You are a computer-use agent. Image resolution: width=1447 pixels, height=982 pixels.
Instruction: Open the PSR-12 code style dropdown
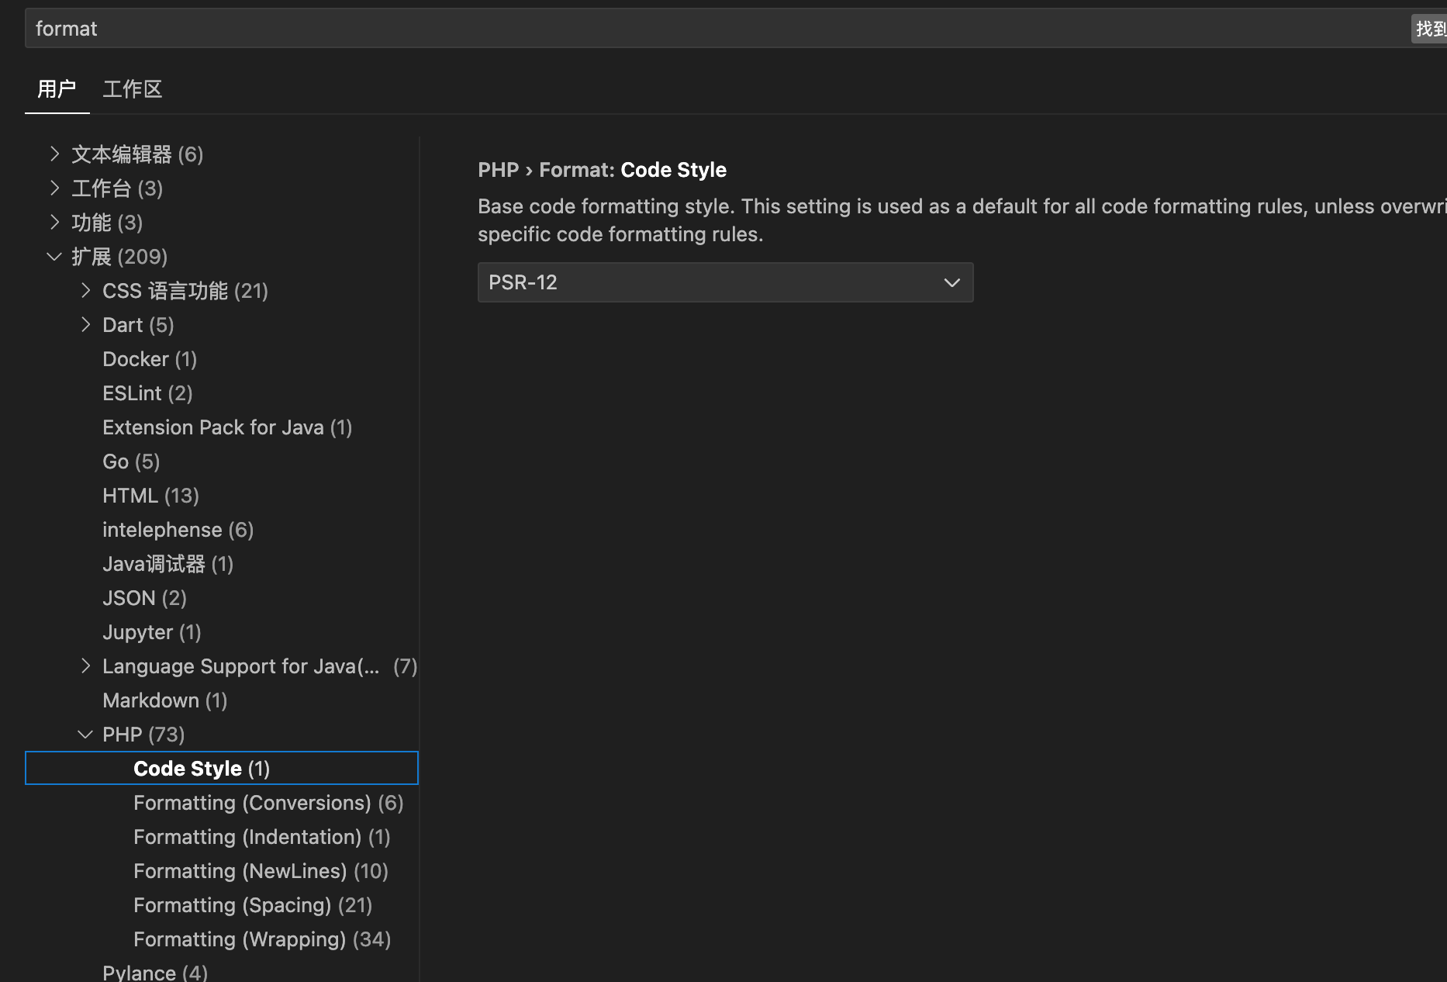pos(725,282)
